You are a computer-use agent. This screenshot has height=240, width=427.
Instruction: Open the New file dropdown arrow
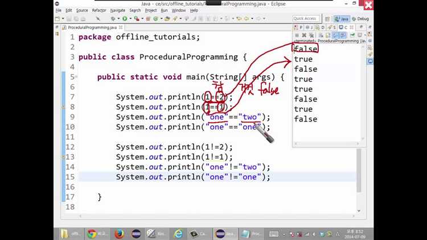[63, 19]
